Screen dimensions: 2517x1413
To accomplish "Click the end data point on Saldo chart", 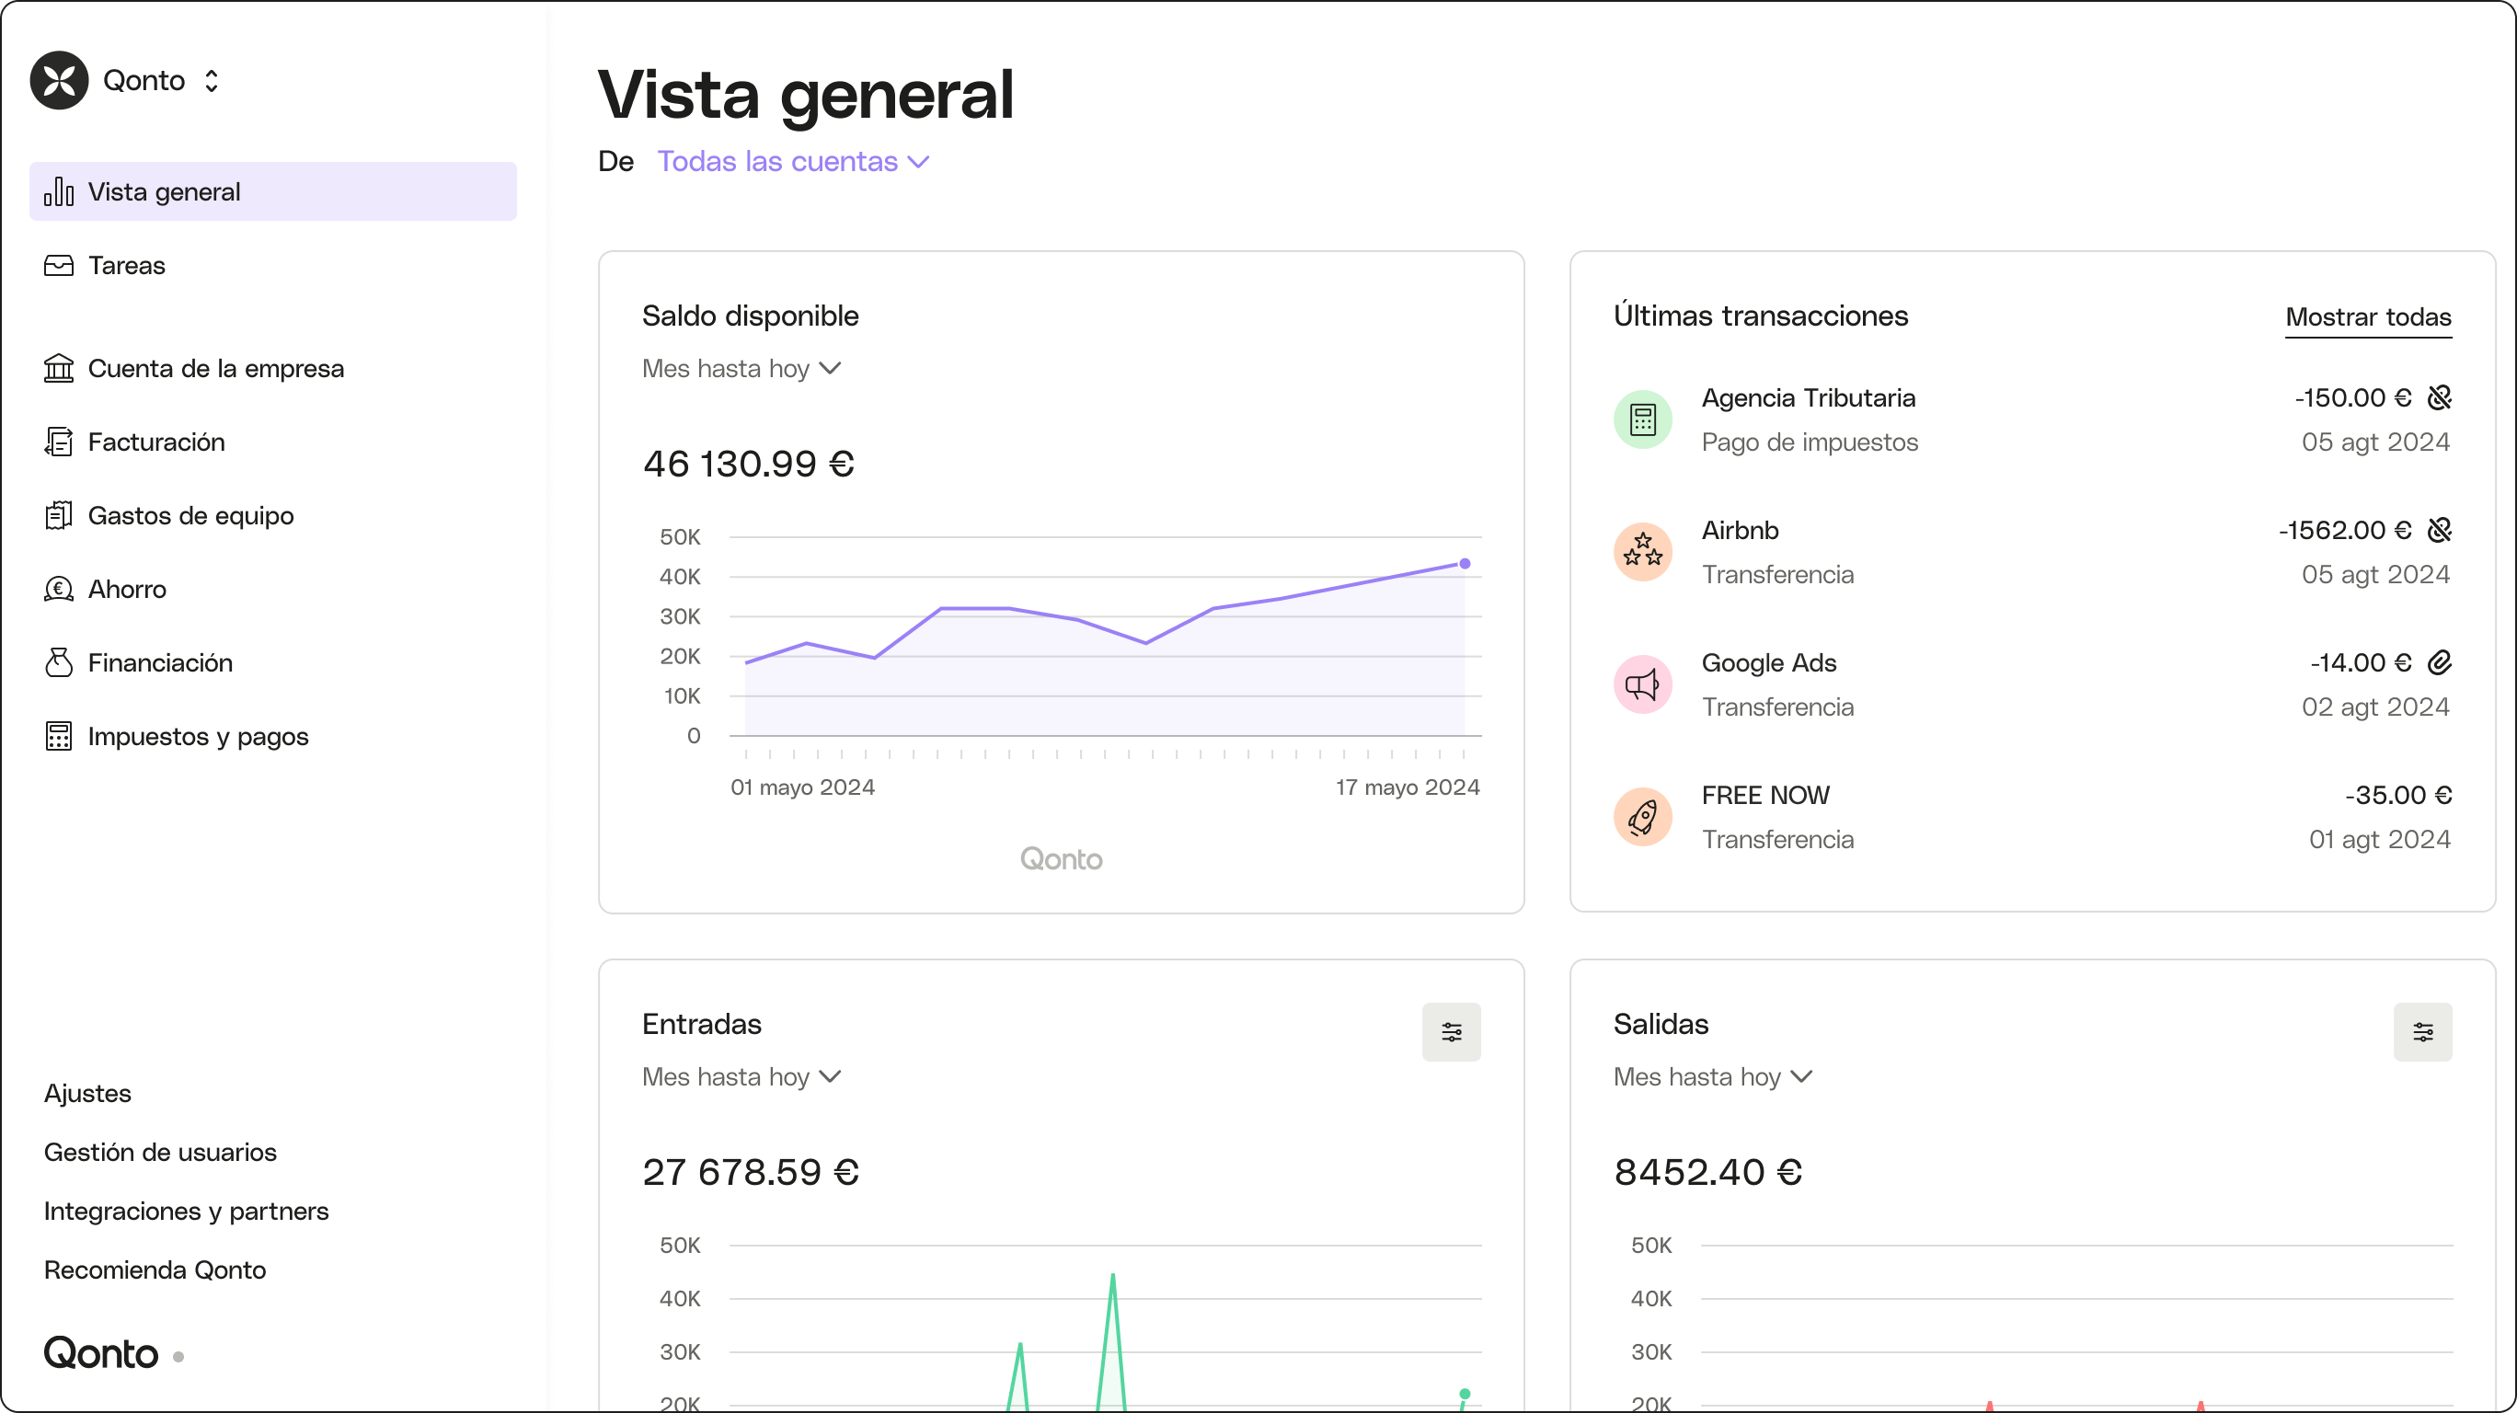I will pos(1465,564).
